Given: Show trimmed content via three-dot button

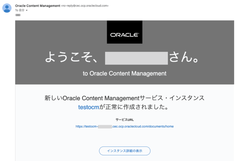Looking at the screenshot, I should (18, 15).
